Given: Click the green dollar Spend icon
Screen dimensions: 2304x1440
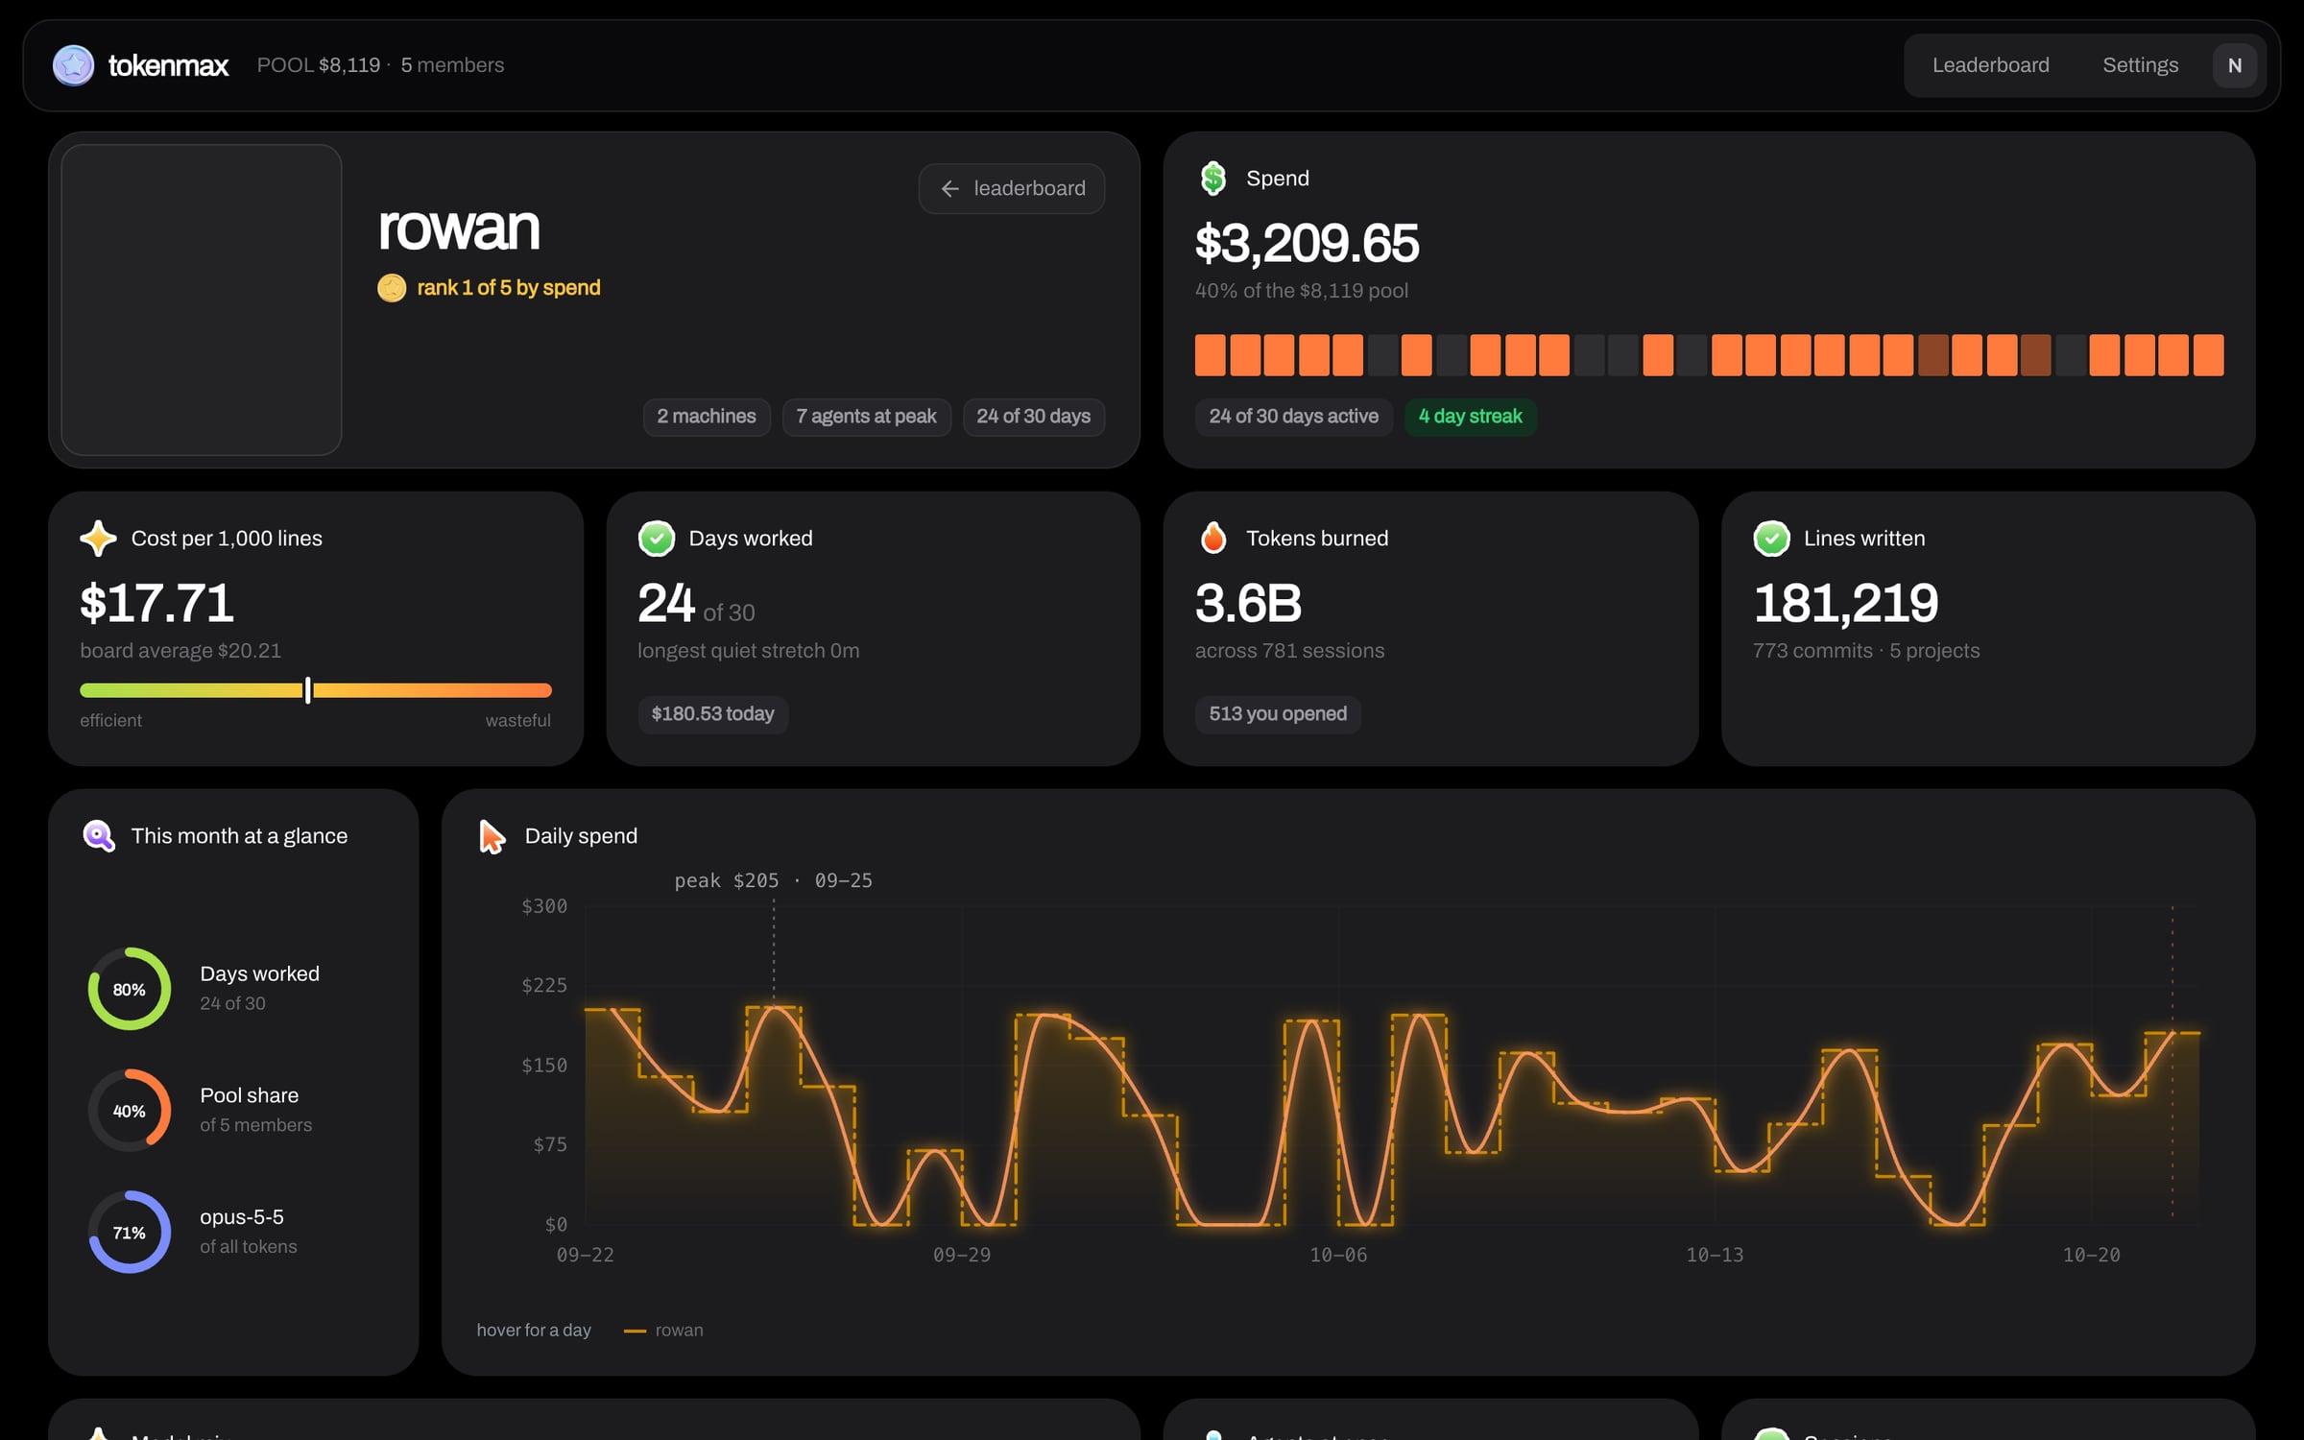Looking at the screenshot, I should pyautogui.click(x=1213, y=179).
